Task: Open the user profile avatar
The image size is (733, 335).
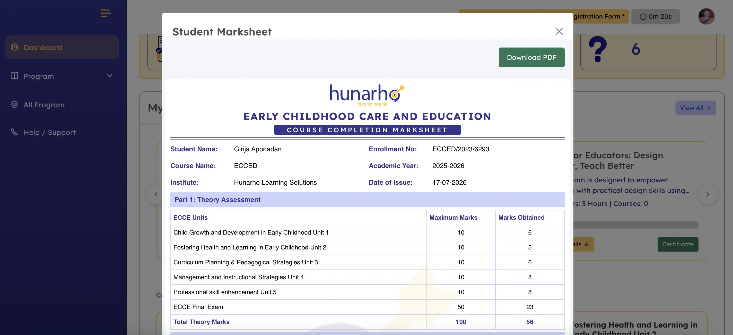Action: [706, 16]
